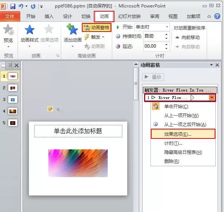Screen dimensions: 224x212
Task: Open the 动画窗格 pane options dropdown arrow
Action: (212, 65)
